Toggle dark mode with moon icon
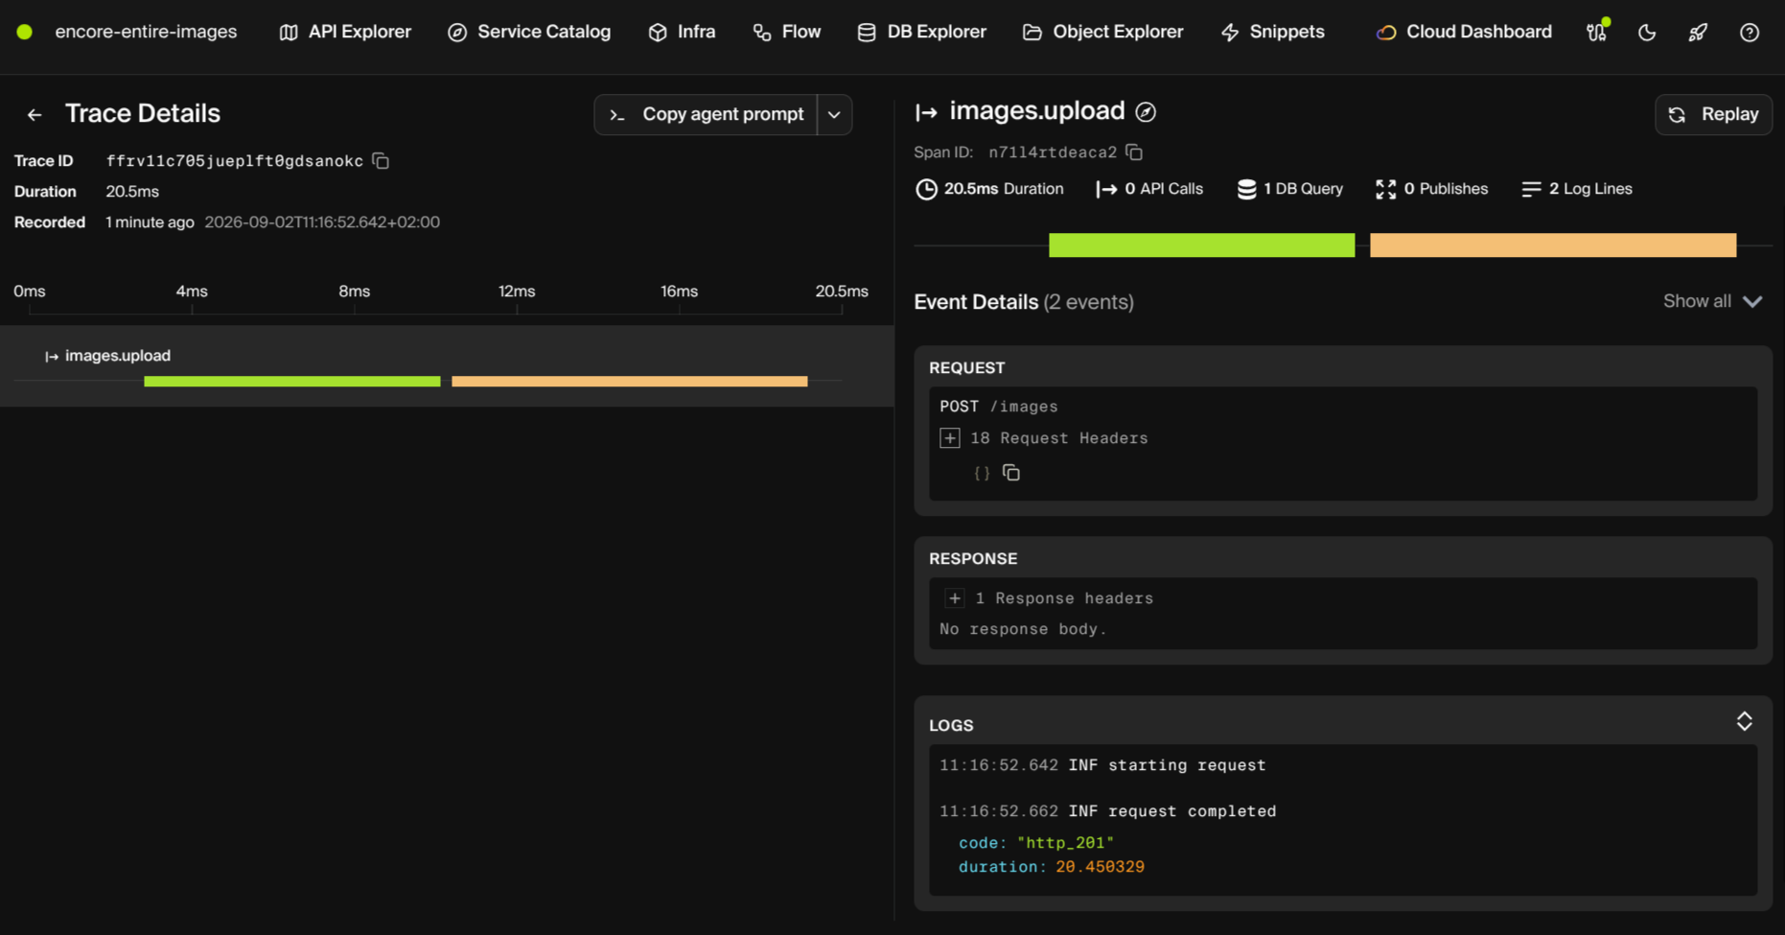This screenshot has width=1785, height=935. [x=1647, y=33]
